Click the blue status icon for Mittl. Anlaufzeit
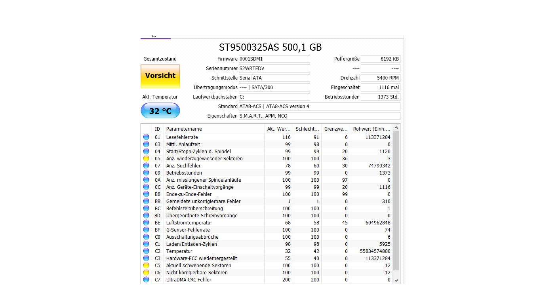This screenshot has width=541, height=304. (x=146, y=144)
